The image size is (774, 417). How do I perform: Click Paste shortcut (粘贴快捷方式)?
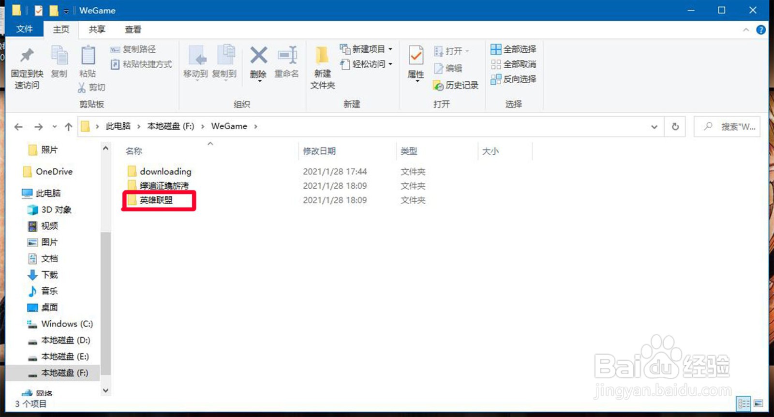point(141,64)
